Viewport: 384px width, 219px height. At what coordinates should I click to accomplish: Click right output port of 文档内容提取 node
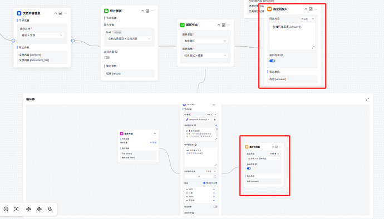pyautogui.click(x=73, y=41)
